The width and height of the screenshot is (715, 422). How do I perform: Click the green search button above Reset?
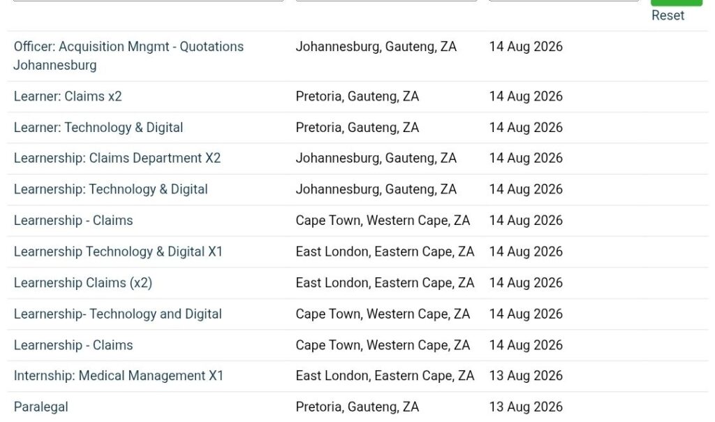tap(676, 2)
